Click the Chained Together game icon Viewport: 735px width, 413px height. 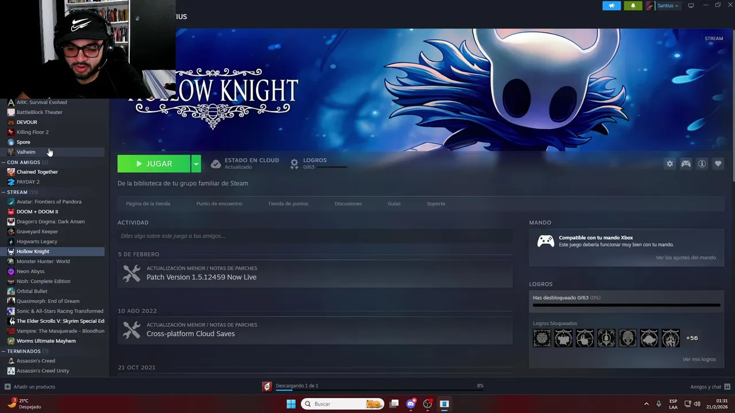[11, 172]
